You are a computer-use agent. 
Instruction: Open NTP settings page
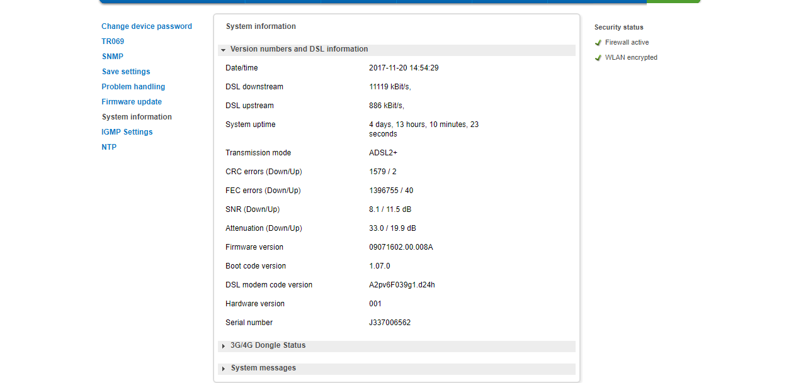tap(109, 147)
